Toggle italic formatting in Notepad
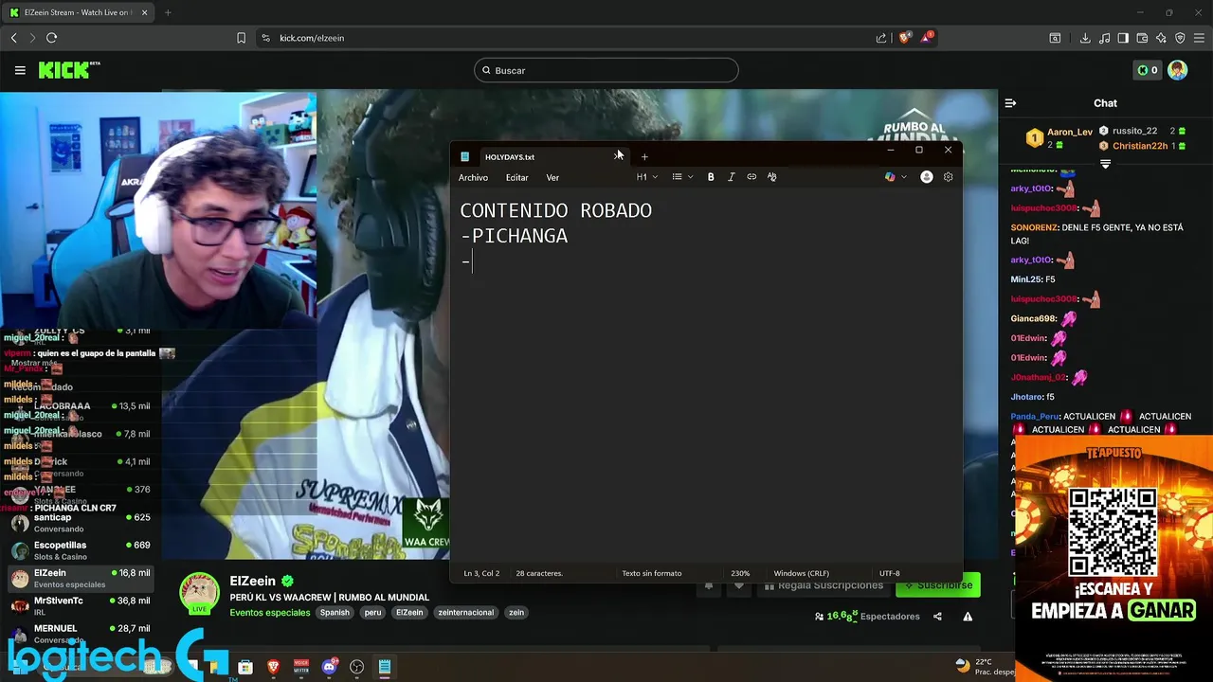Viewport: 1213px width, 682px height. [x=731, y=177]
